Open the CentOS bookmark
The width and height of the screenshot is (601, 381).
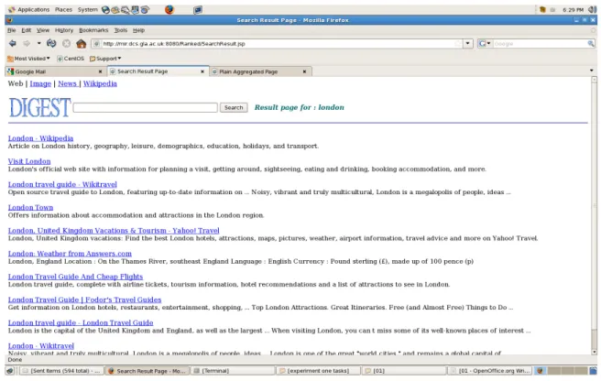(71, 59)
